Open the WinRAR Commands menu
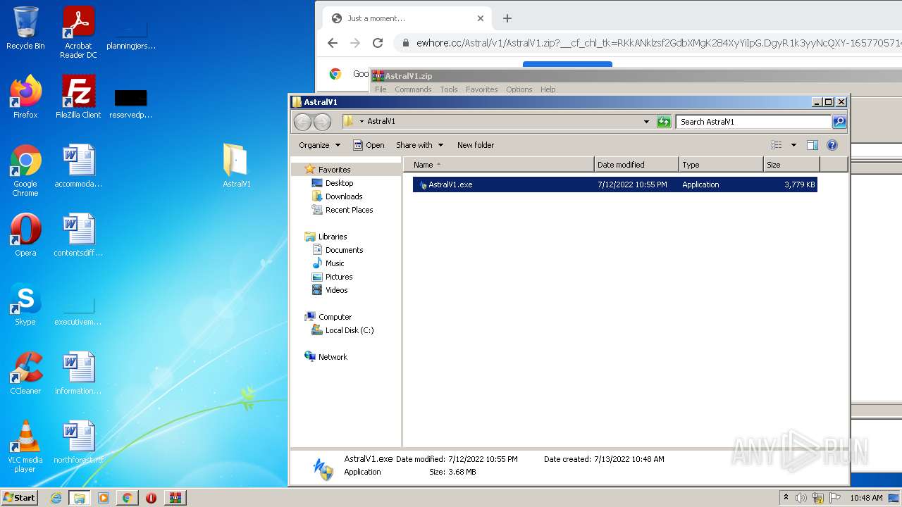 click(x=413, y=89)
